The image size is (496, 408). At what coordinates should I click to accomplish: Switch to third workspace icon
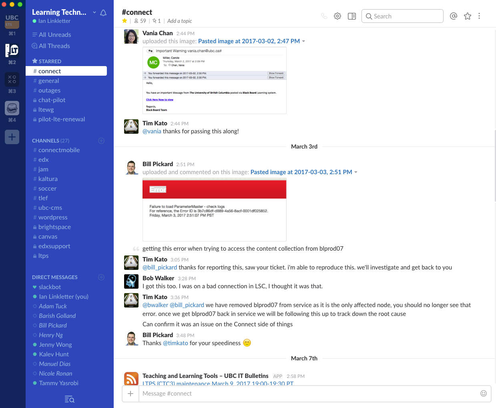[12, 79]
